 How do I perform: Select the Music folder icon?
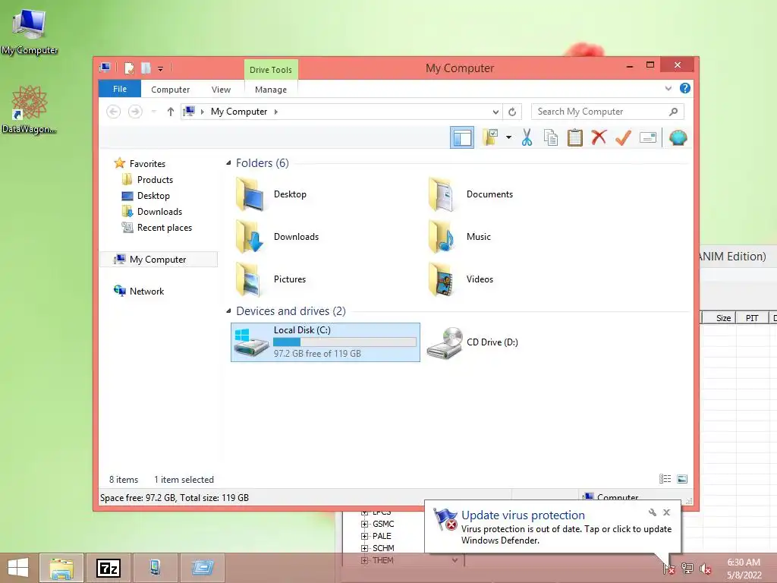(x=442, y=237)
